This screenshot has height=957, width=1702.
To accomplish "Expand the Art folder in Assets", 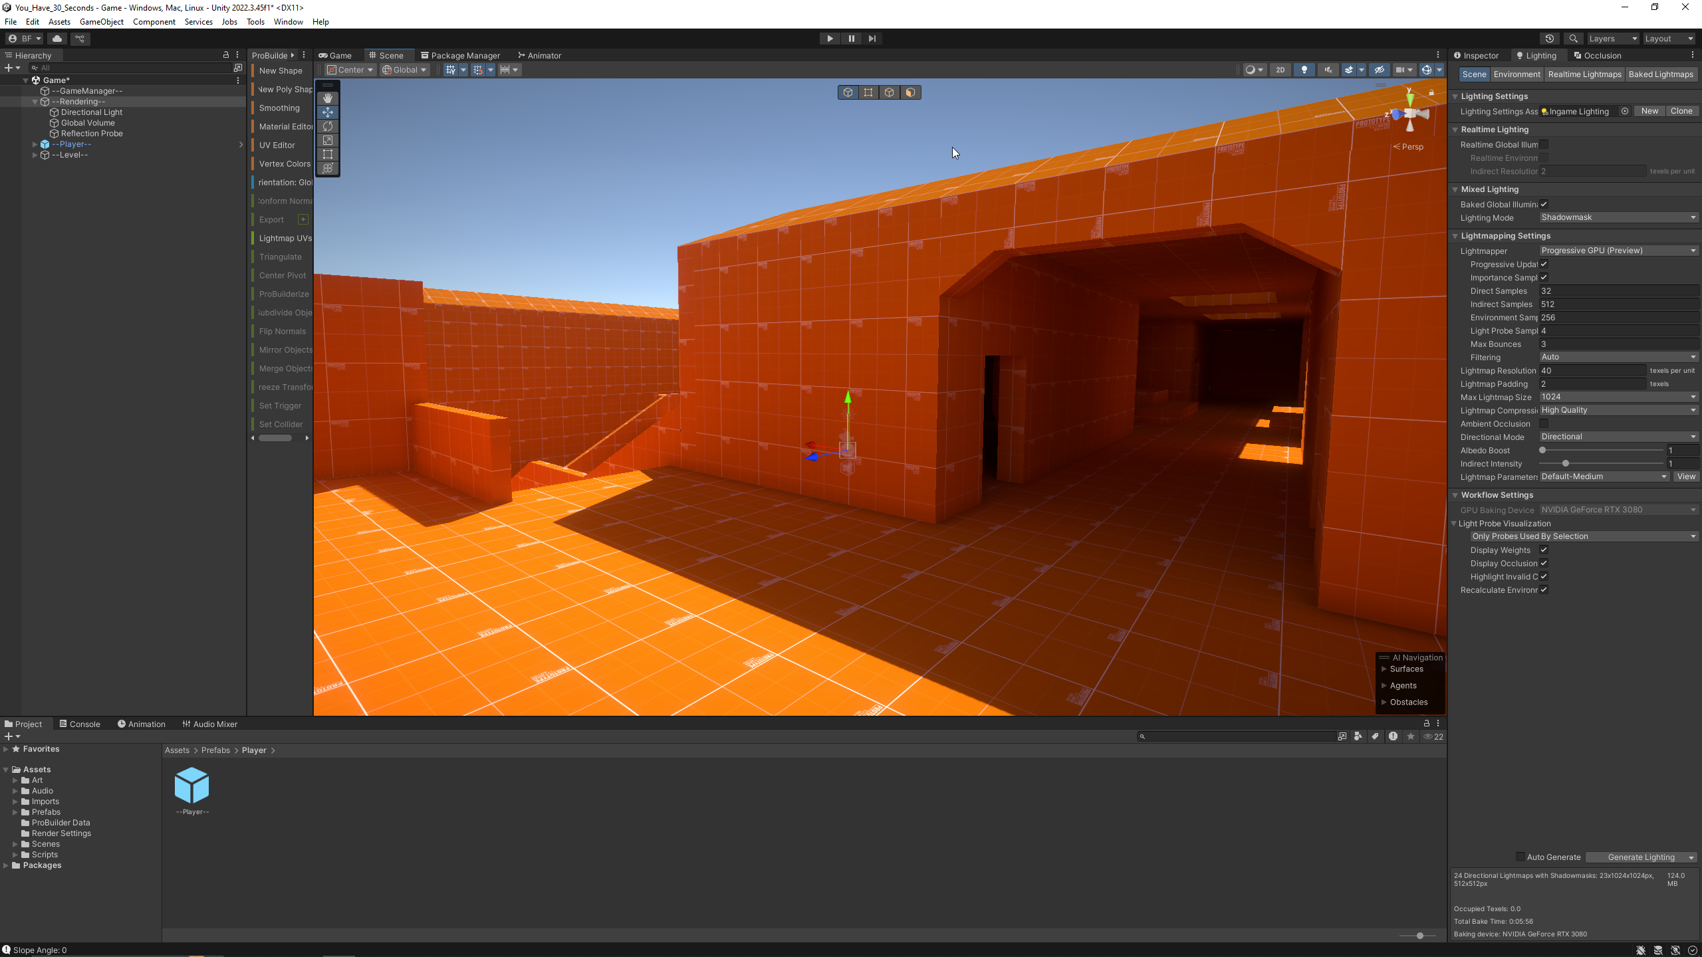I will pos(15,780).
